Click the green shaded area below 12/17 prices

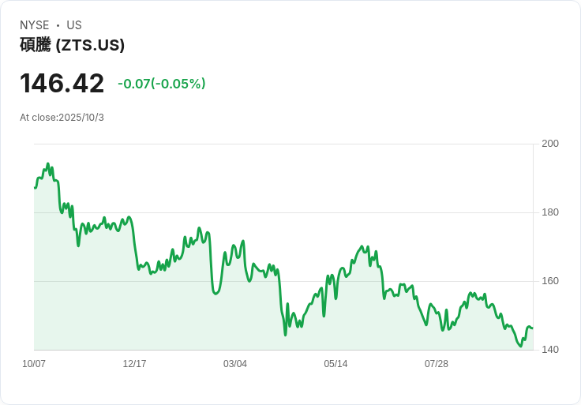pos(134,316)
